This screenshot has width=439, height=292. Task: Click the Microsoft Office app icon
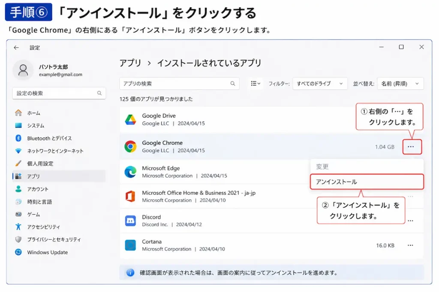[130, 196]
